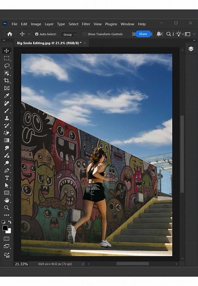Close the Big Smile Editing.jpg tab
198x286 pixels.
click(x=84, y=43)
